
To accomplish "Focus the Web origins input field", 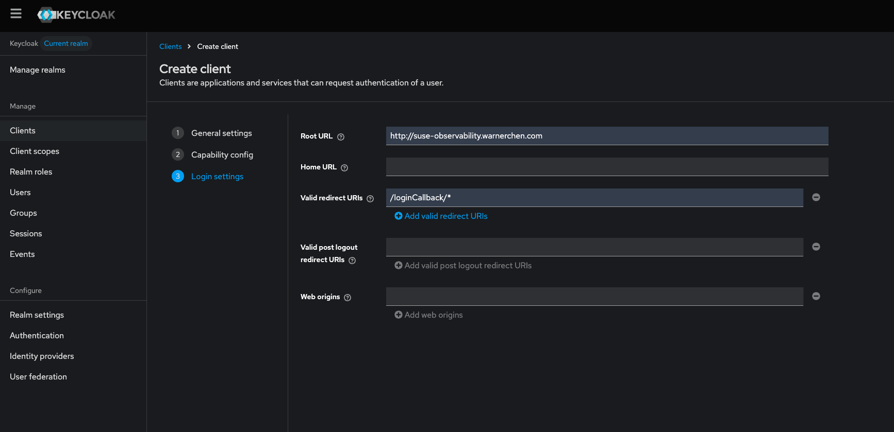I will pos(594,297).
